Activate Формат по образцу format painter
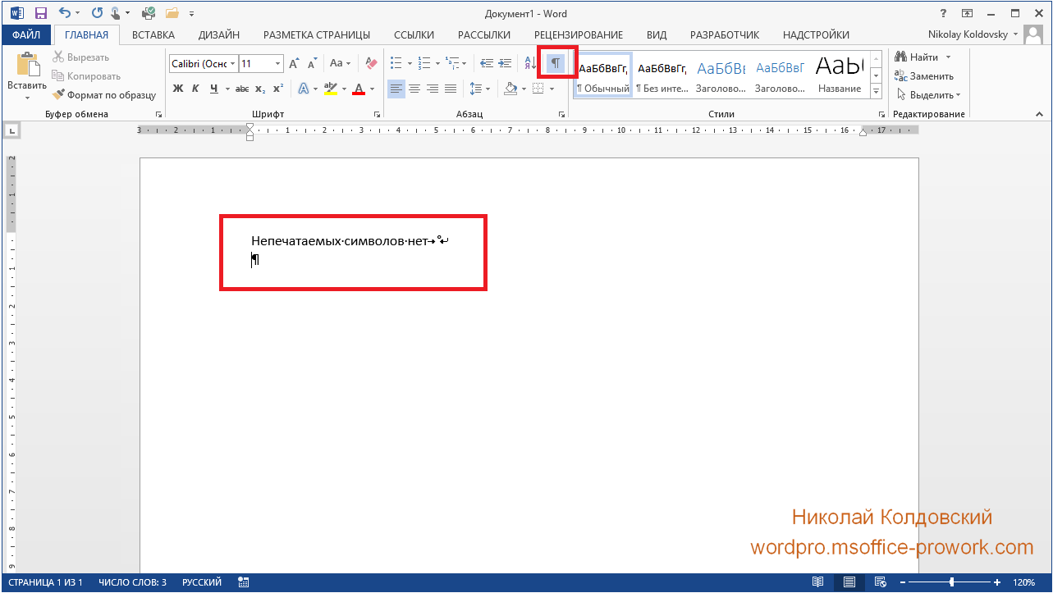The image size is (1053, 593). [x=104, y=95]
